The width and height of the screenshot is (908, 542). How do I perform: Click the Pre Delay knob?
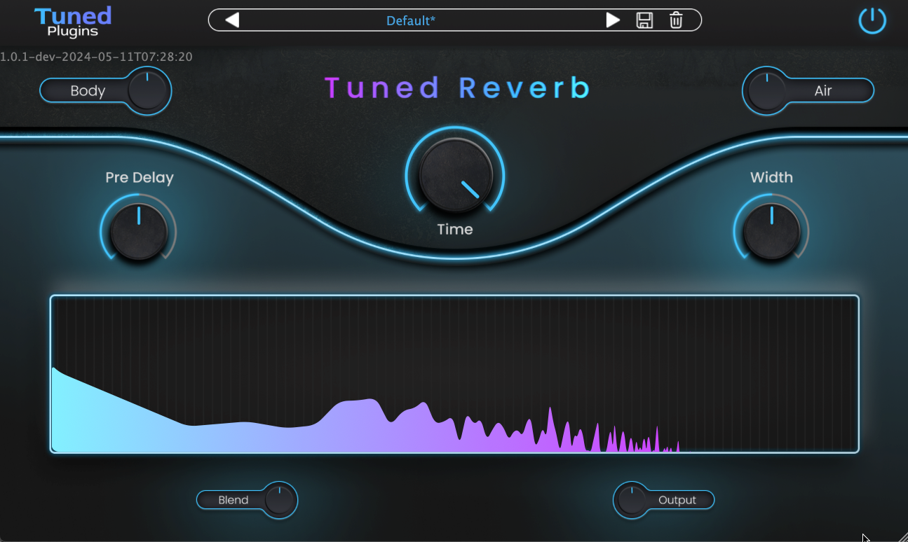[139, 231]
